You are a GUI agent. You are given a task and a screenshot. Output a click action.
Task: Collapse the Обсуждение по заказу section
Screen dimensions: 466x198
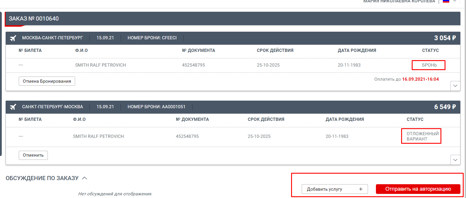point(85,178)
